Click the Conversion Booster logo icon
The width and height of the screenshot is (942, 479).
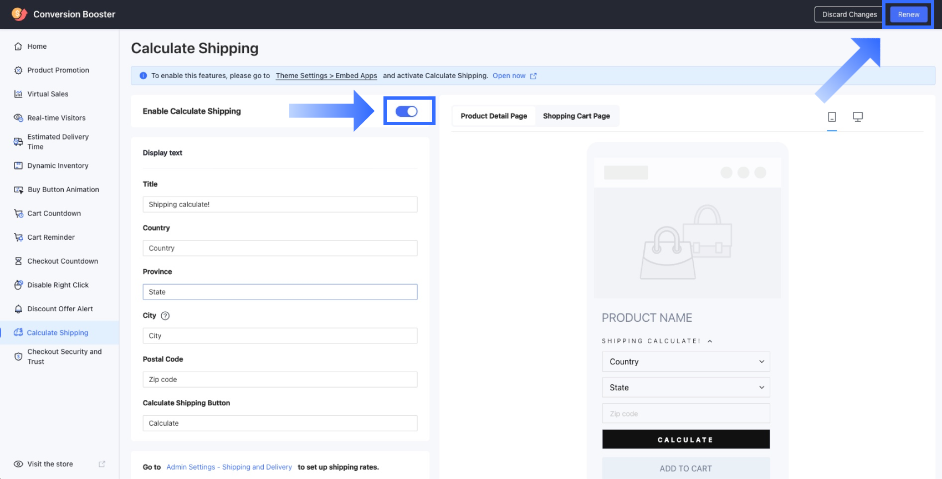[19, 14]
